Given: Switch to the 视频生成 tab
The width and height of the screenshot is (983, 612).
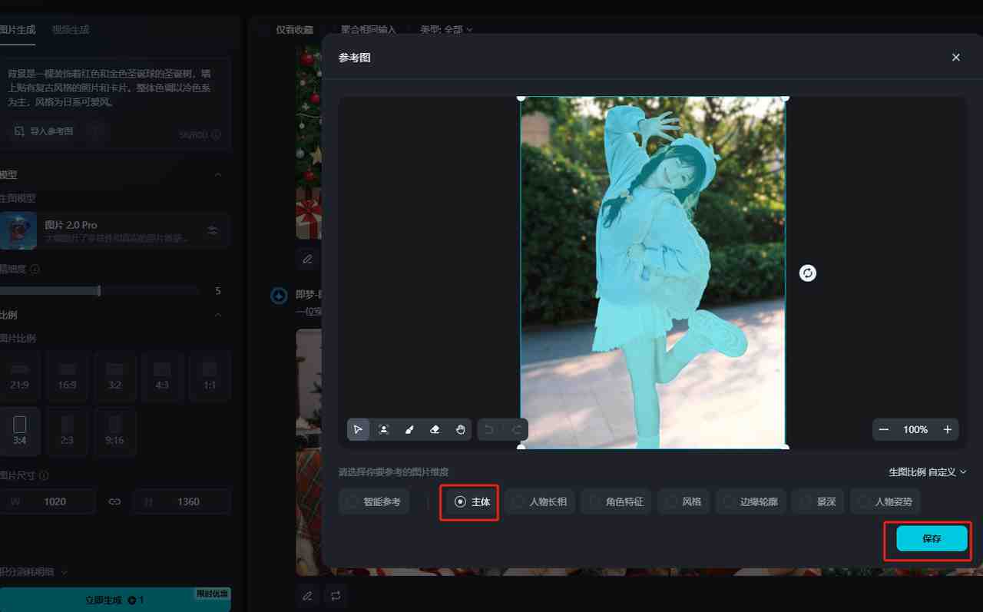Looking at the screenshot, I should pyautogui.click(x=71, y=30).
